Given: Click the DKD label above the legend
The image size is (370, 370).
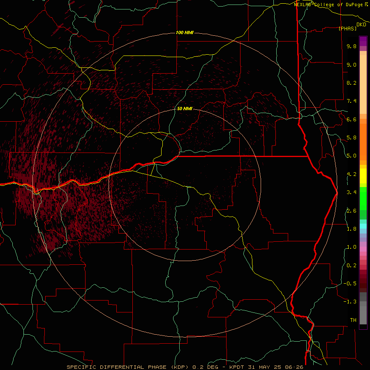Looking at the screenshot, I should [x=361, y=25].
